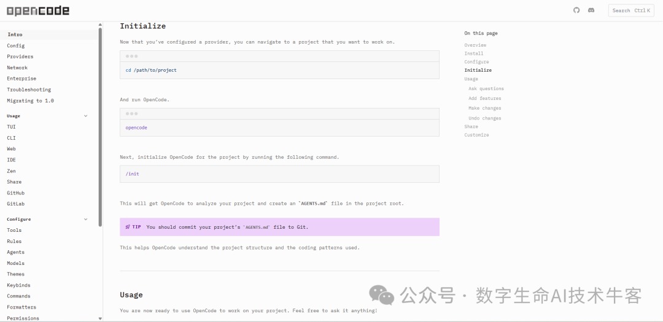Click the AGENTS.md text in tip box
The height and width of the screenshot is (322, 663).
[257, 228]
